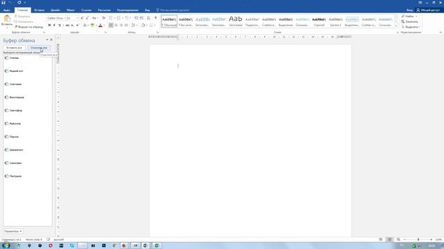Increase paragraph indent
Screen dimensions: 444x249
(x=142, y=18)
